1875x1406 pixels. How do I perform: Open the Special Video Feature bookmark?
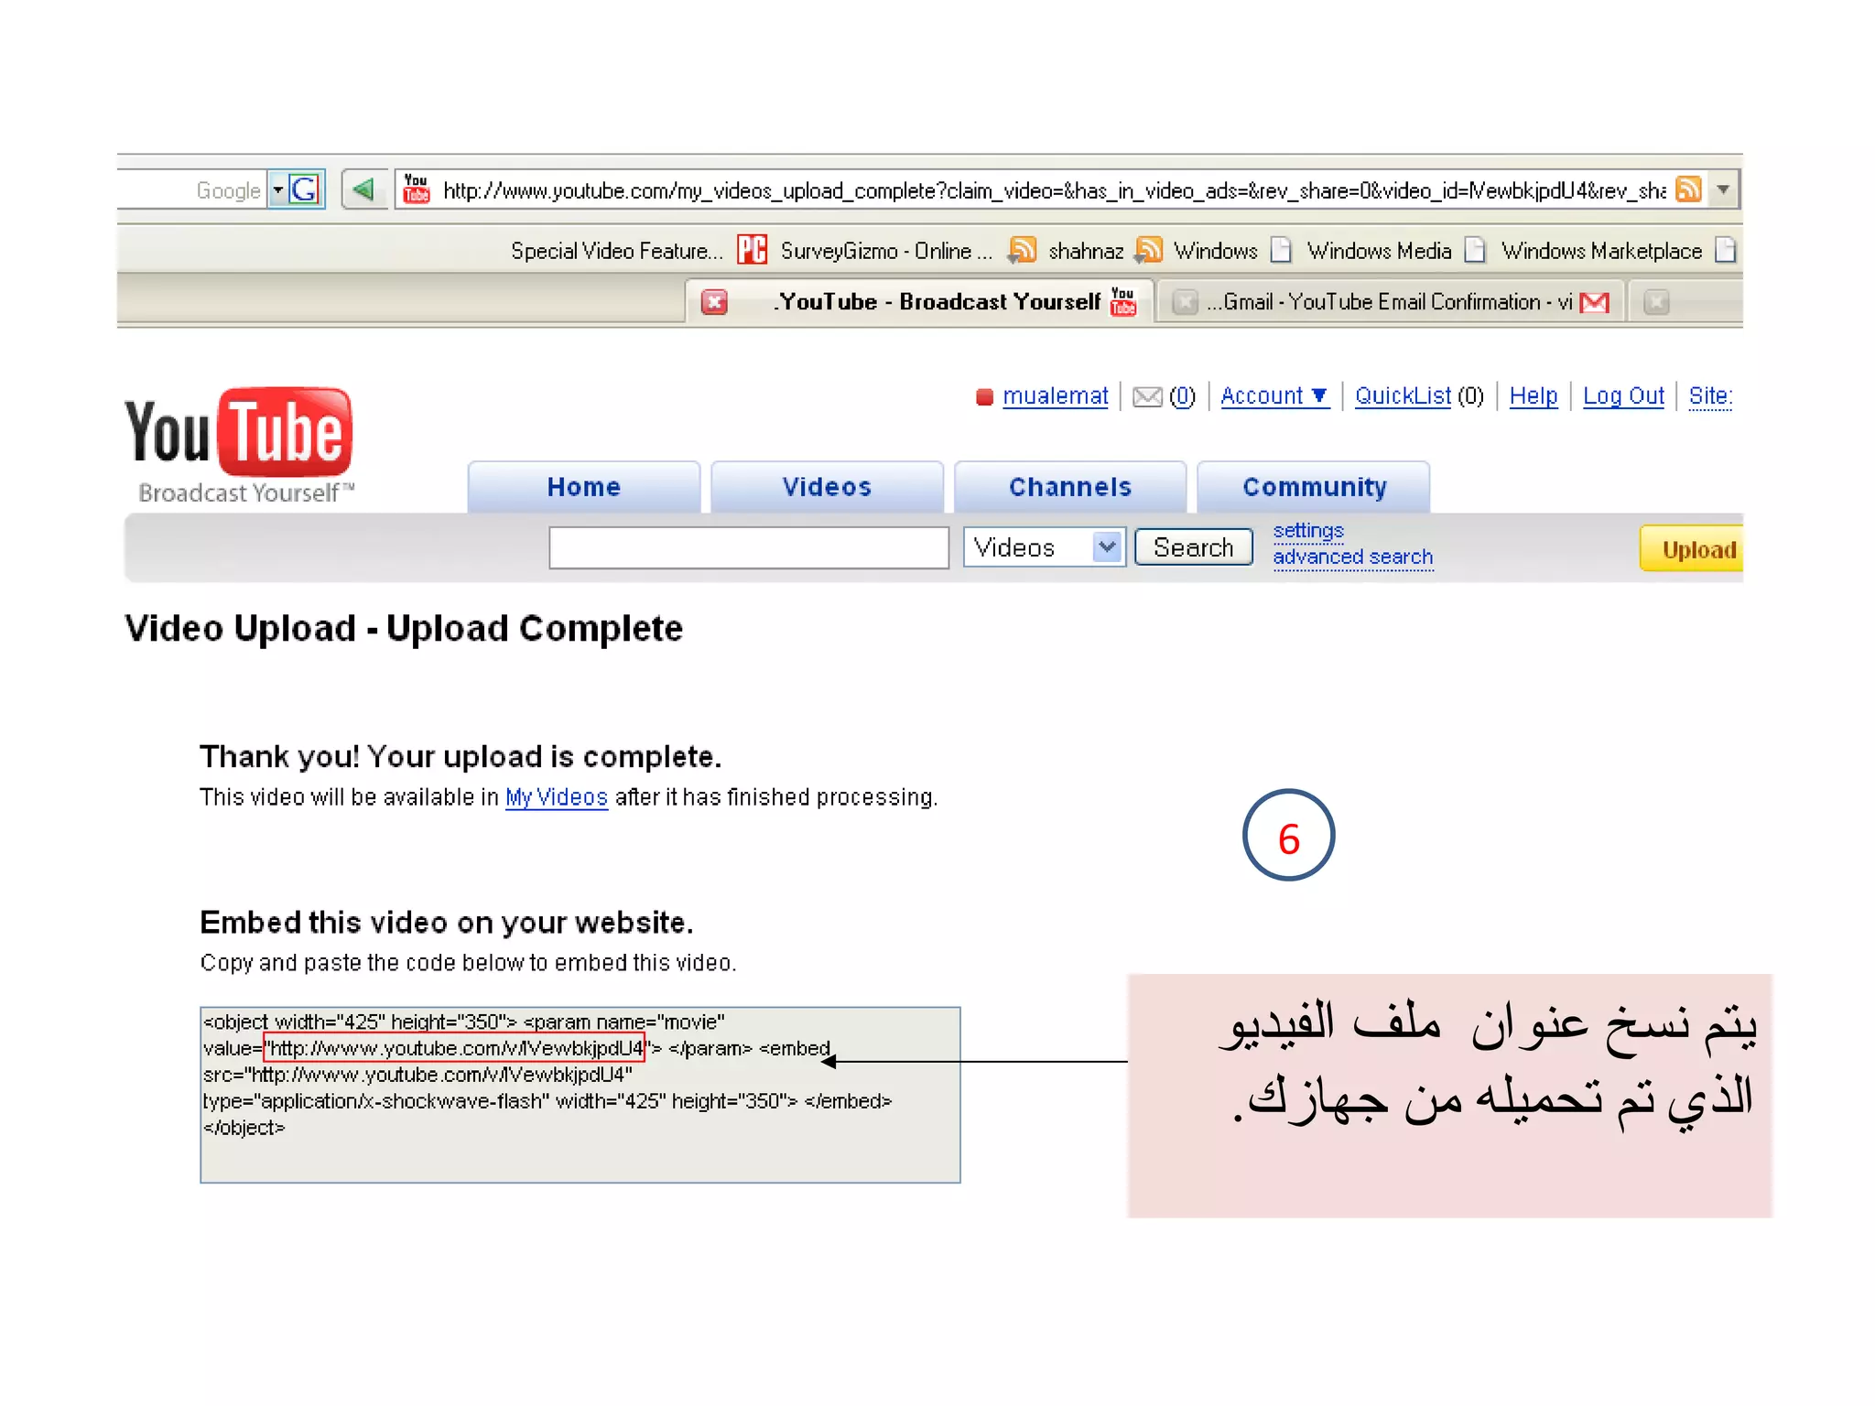[616, 251]
